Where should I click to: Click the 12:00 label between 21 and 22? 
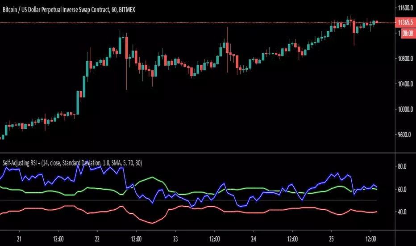pyautogui.click(x=58, y=239)
